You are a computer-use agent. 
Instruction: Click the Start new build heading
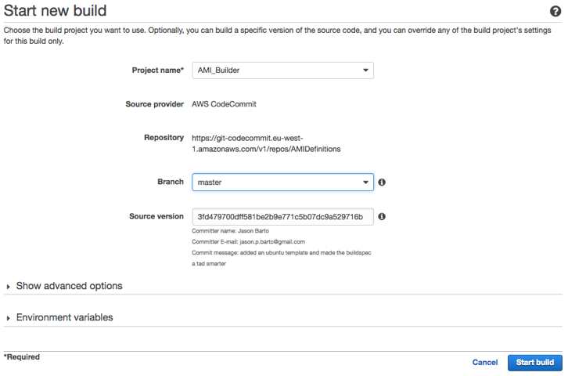56,11
